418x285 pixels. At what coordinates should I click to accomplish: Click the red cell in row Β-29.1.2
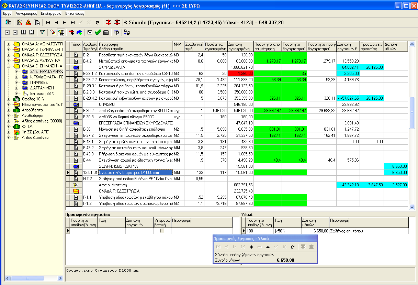click(240, 74)
